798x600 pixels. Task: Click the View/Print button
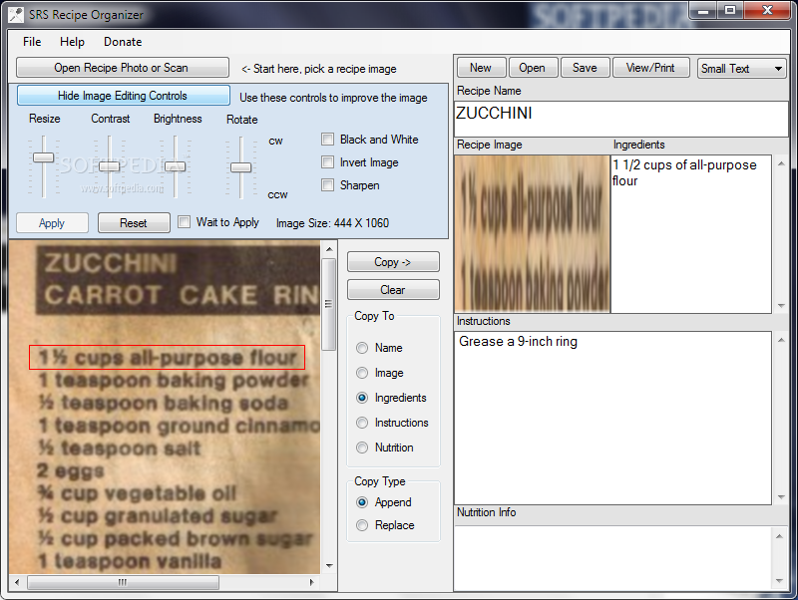(x=651, y=68)
